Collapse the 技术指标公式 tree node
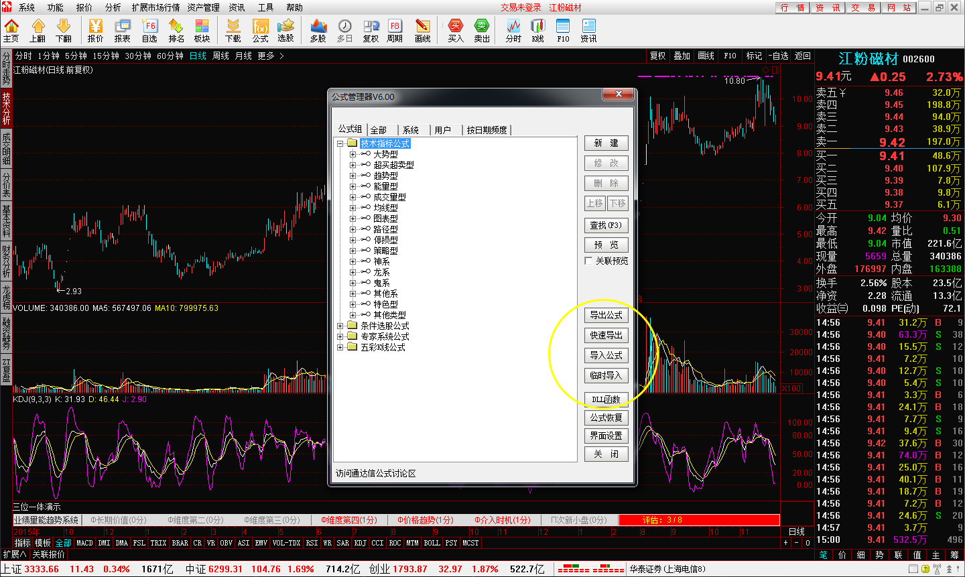 tap(340, 143)
